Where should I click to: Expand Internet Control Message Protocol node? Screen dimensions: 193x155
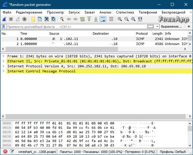(x=3, y=71)
